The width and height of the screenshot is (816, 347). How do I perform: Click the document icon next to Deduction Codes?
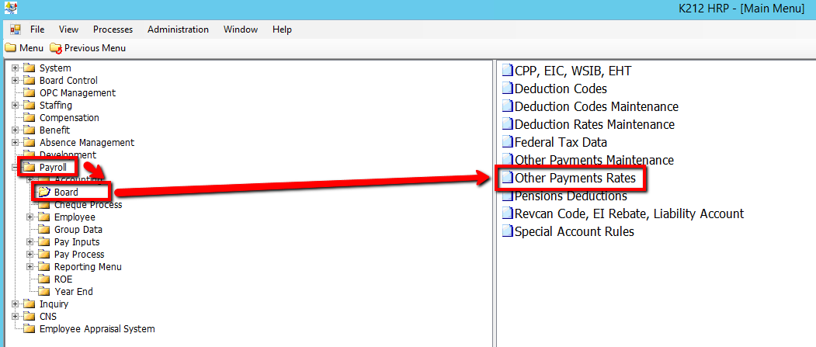(x=508, y=89)
